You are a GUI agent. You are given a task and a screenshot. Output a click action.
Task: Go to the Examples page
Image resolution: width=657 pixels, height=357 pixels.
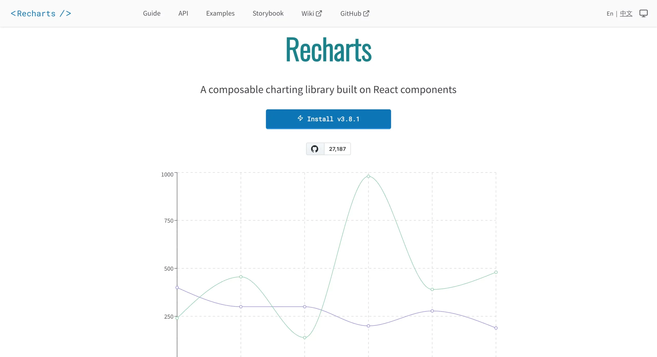[x=220, y=13]
